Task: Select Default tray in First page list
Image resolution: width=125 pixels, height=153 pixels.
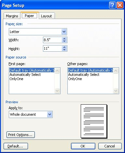Action: coord(32,70)
